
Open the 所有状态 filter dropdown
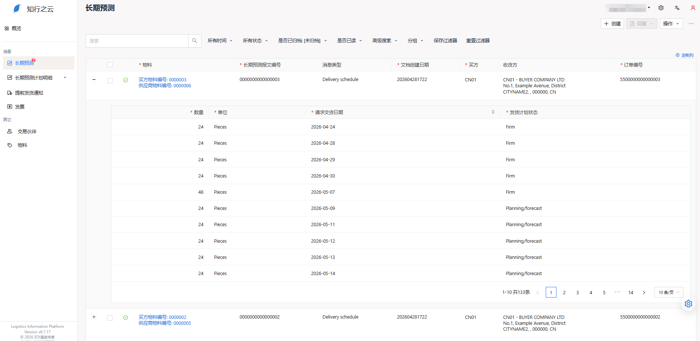click(255, 41)
